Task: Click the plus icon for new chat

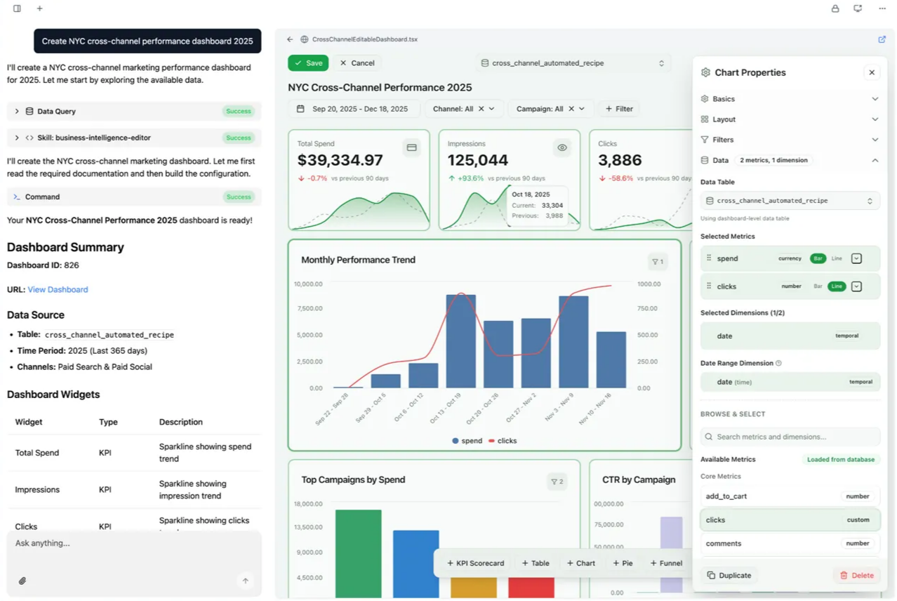Action: (x=40, y=8)
